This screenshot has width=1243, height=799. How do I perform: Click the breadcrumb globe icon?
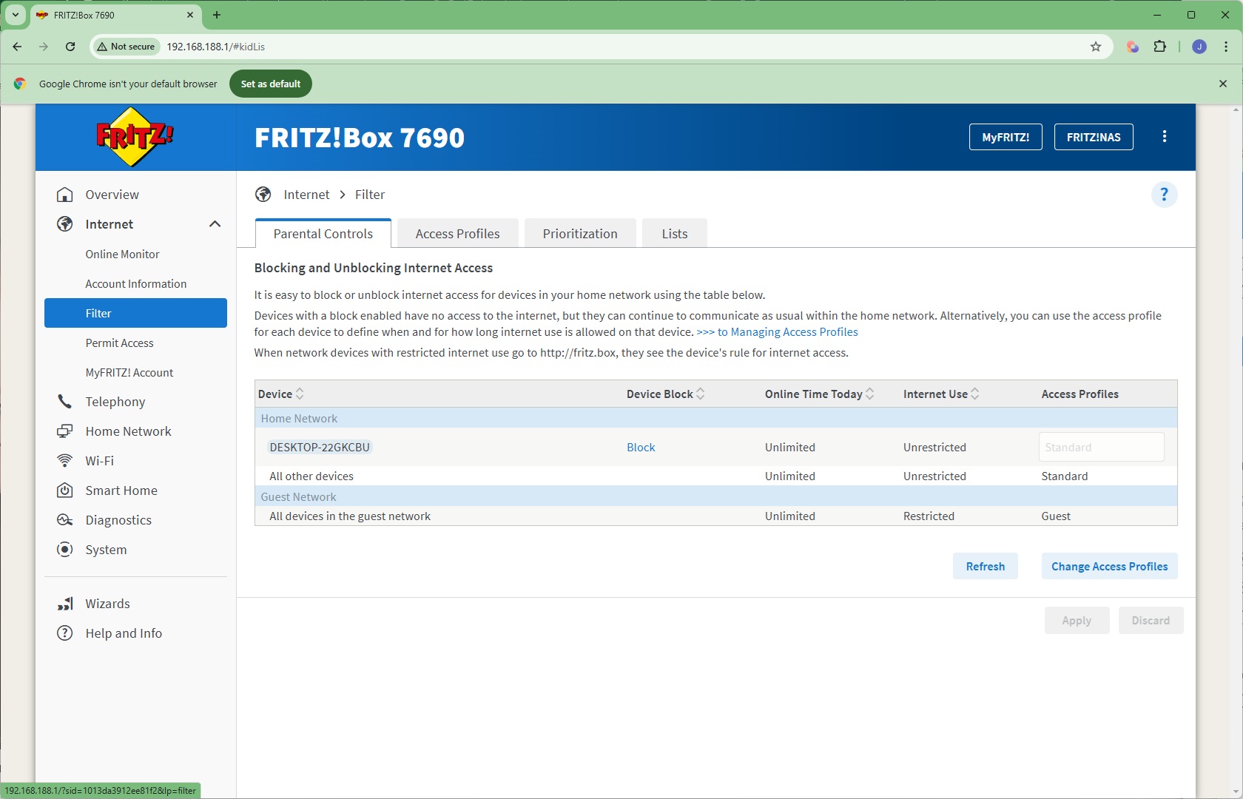[263, 195]
